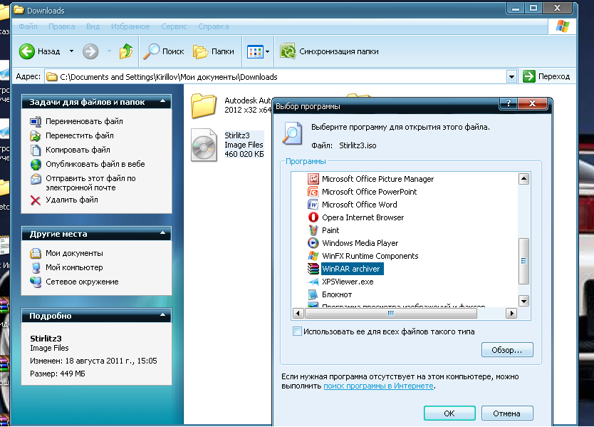Collapse the 'Подробно' details panel
This screenshot has width=594, height=427.
(x=163, y=316)
